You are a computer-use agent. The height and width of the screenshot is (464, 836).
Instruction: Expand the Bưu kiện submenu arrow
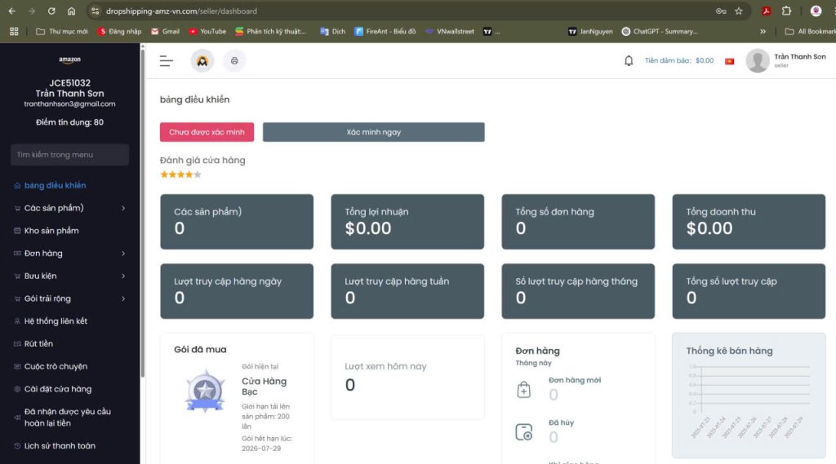tap(123, 276)
